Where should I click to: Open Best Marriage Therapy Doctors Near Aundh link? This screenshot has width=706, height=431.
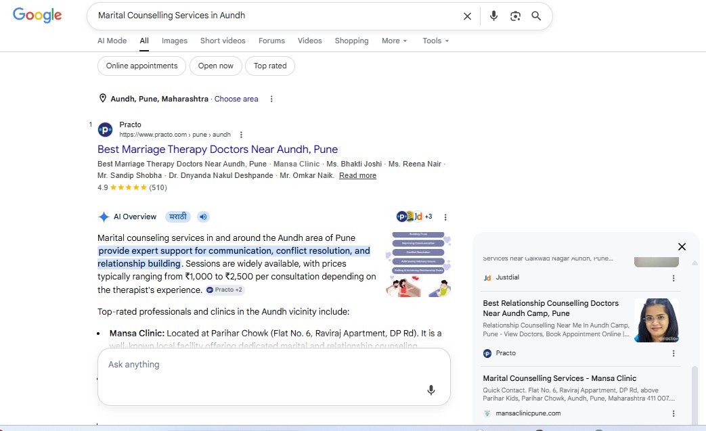tap(217, 150)
